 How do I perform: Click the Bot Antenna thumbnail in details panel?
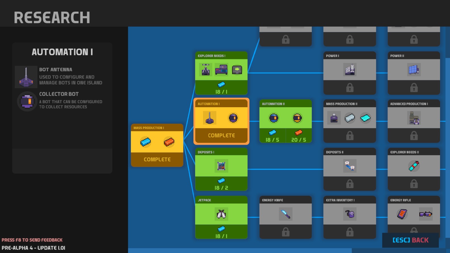pyautogui.click(x=26, y=77)
